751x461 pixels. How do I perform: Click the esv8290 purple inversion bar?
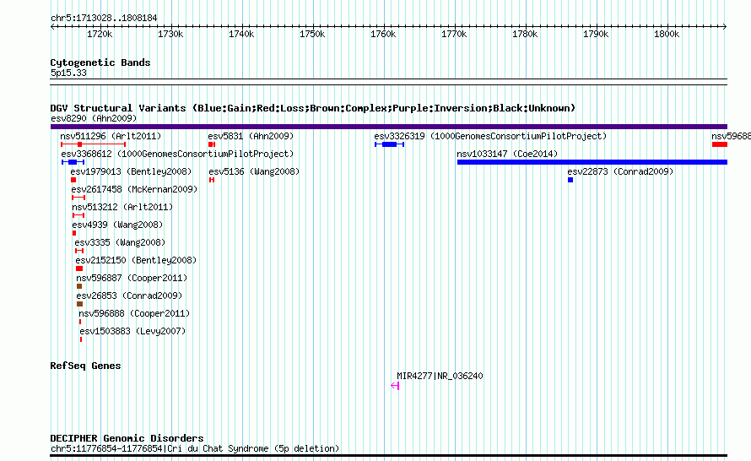point(389,127)
